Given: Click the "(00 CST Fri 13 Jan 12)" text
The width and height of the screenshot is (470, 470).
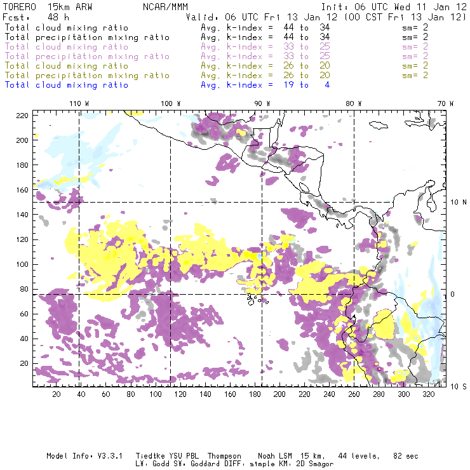Looking at the screenshot, I should 405,17.
